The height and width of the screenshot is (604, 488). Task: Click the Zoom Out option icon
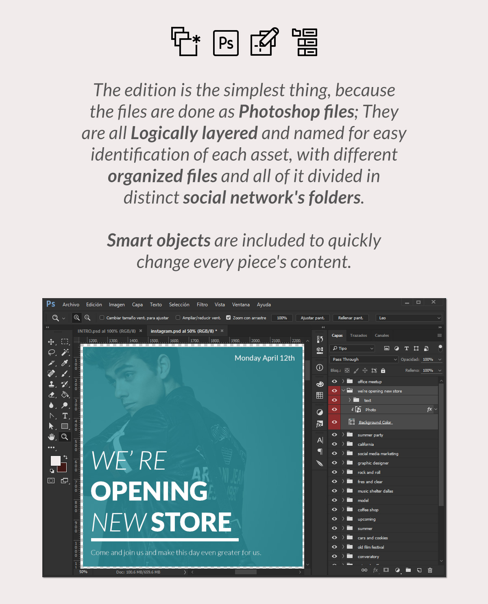[x=87, y=318]
